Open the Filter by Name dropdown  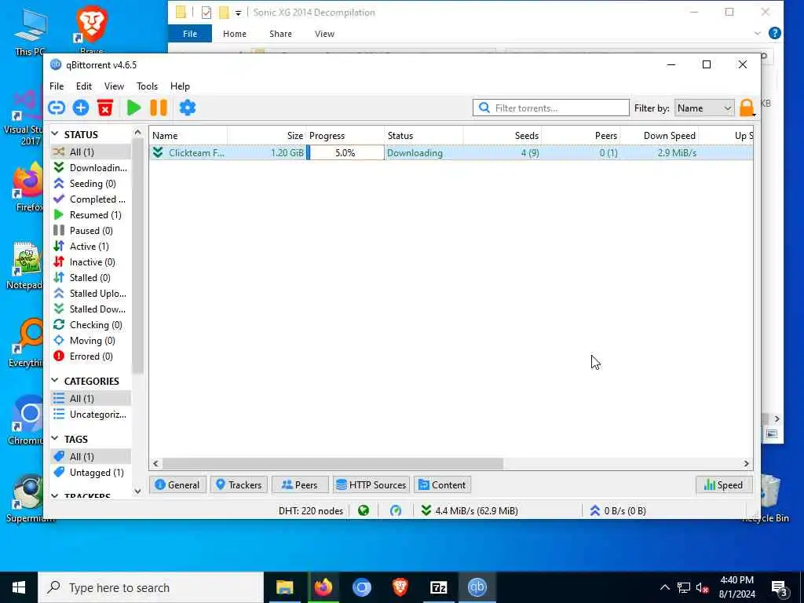tap(704, 108)
